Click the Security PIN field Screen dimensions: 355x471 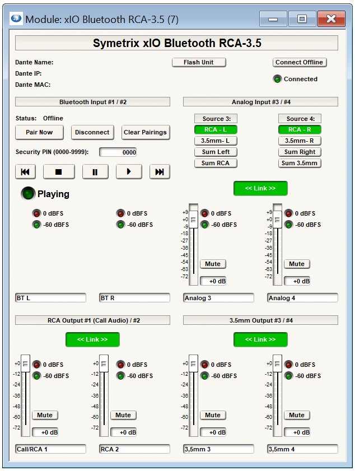[x=118, y=152]
